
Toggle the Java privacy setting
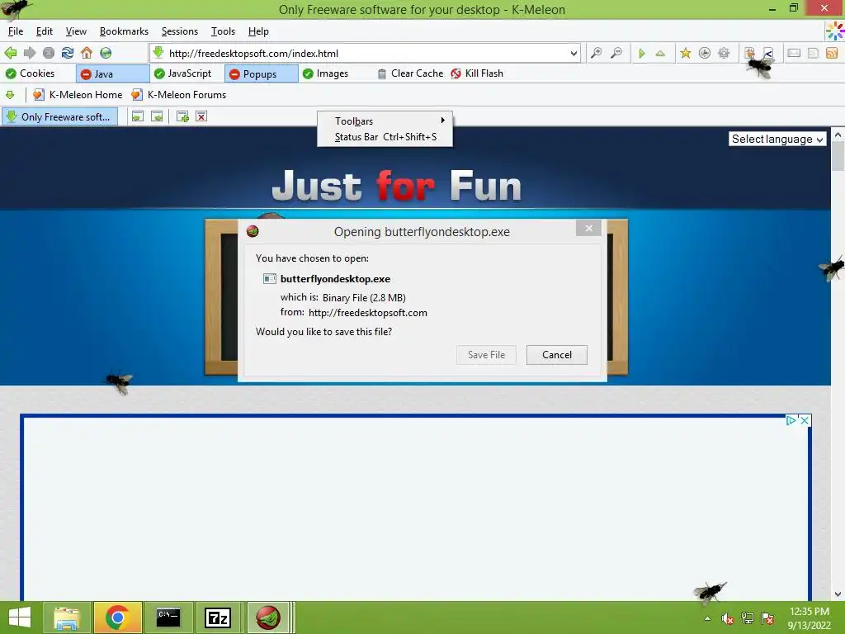point(112,73)
